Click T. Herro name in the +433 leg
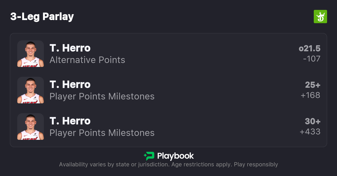 point(70,121)
